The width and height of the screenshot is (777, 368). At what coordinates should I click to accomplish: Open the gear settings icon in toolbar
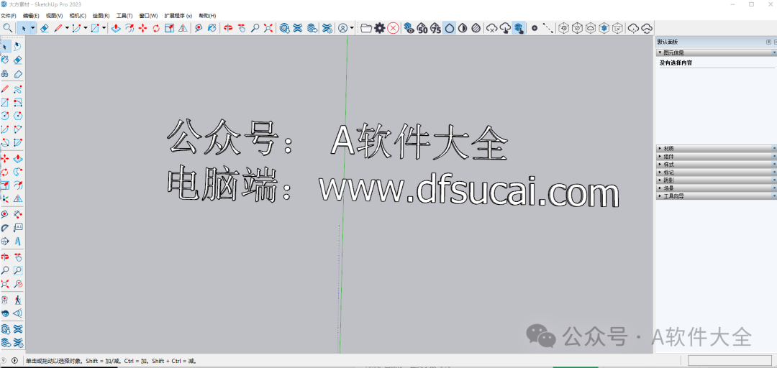coord(380,28)
